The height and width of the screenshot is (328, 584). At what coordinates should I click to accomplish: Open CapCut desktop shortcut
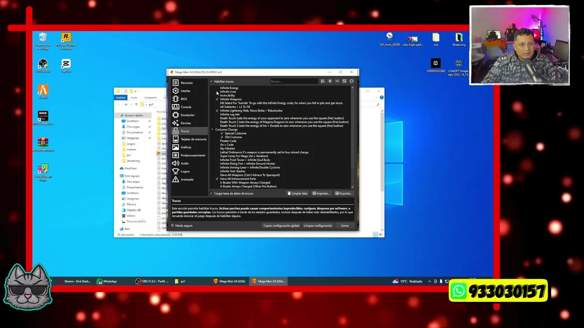[66, 66]
